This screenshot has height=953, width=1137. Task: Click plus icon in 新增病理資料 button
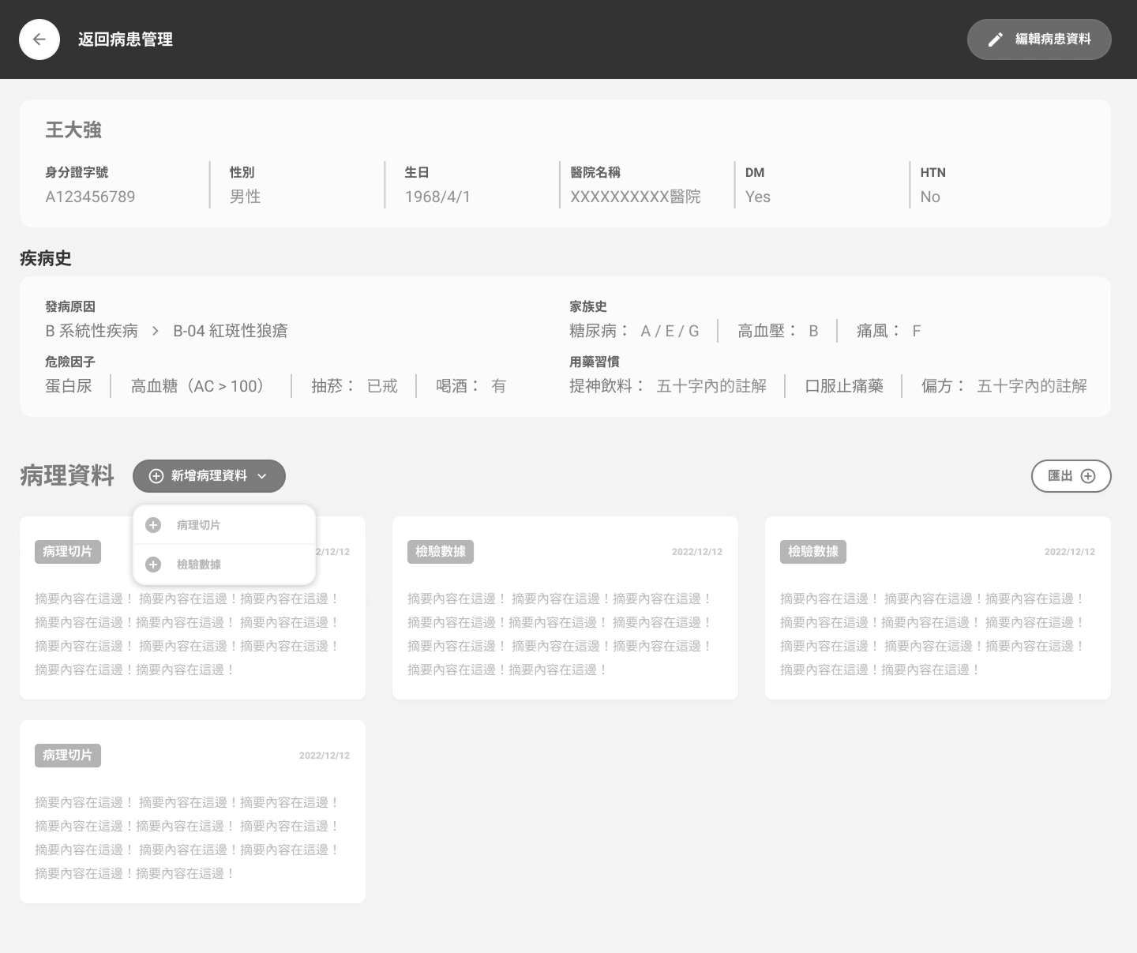156,476
